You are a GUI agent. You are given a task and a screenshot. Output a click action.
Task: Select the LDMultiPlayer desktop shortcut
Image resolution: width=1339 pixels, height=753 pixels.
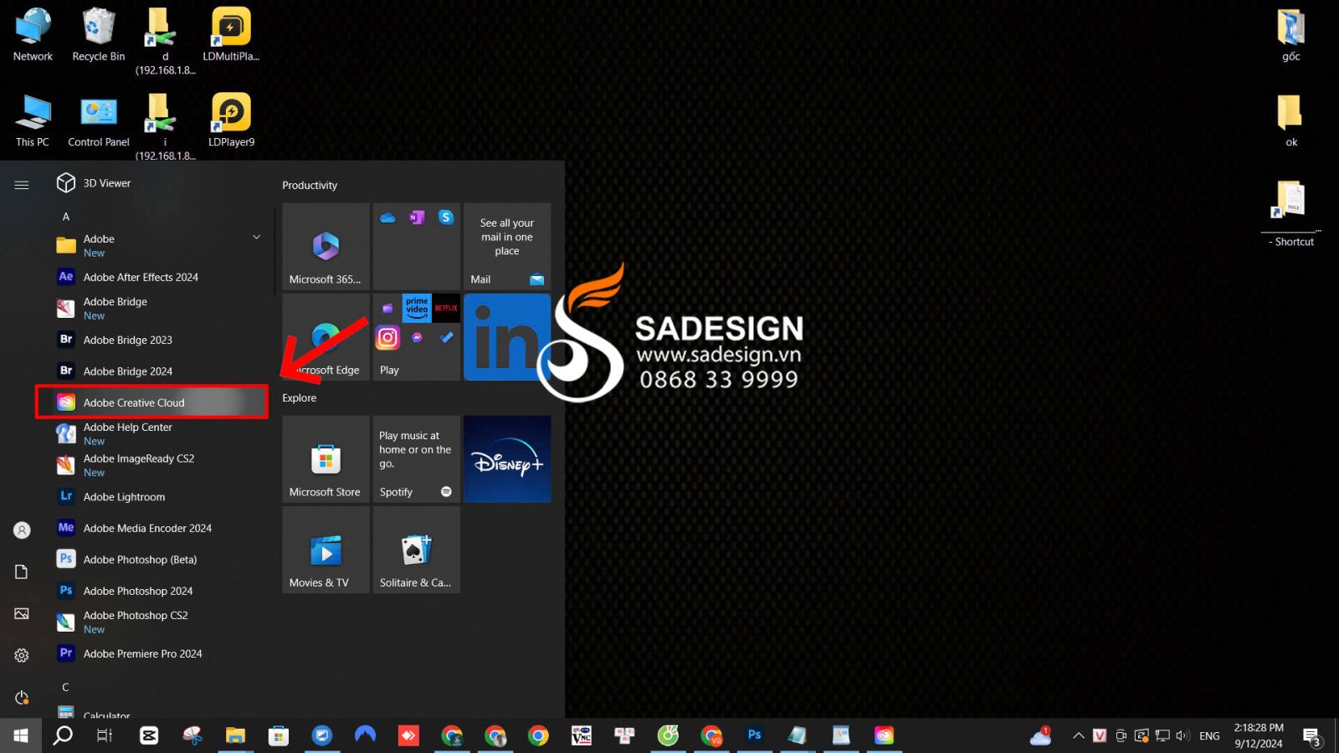pos(231,35)
